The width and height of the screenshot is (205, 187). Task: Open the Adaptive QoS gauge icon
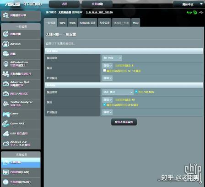6,84
